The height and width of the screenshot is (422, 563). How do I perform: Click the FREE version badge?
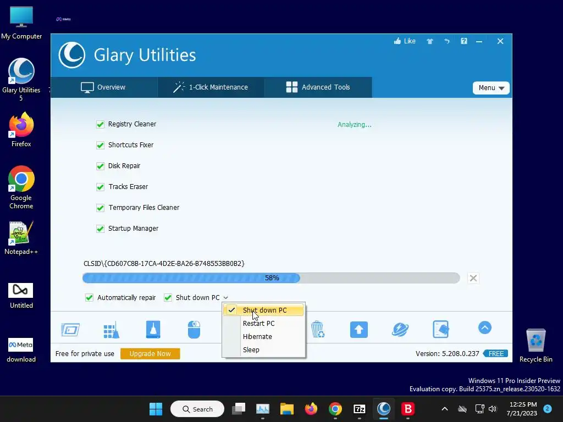[x=496, y=353]
